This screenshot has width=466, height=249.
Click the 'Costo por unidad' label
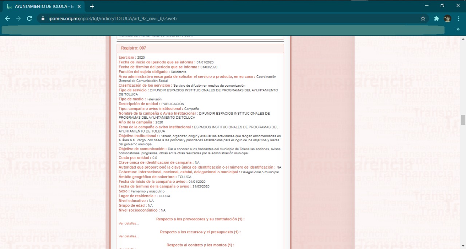click(135, 158)
